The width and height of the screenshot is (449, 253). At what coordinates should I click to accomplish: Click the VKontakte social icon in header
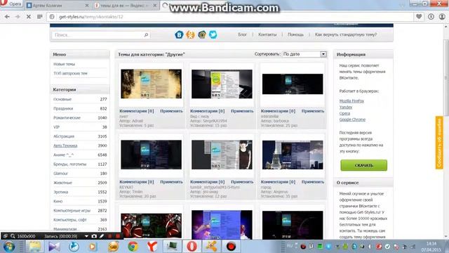click(179, 34)
